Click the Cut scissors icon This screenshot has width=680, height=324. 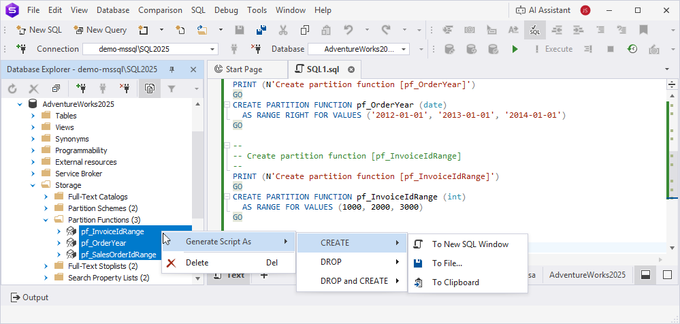[283, 30]
